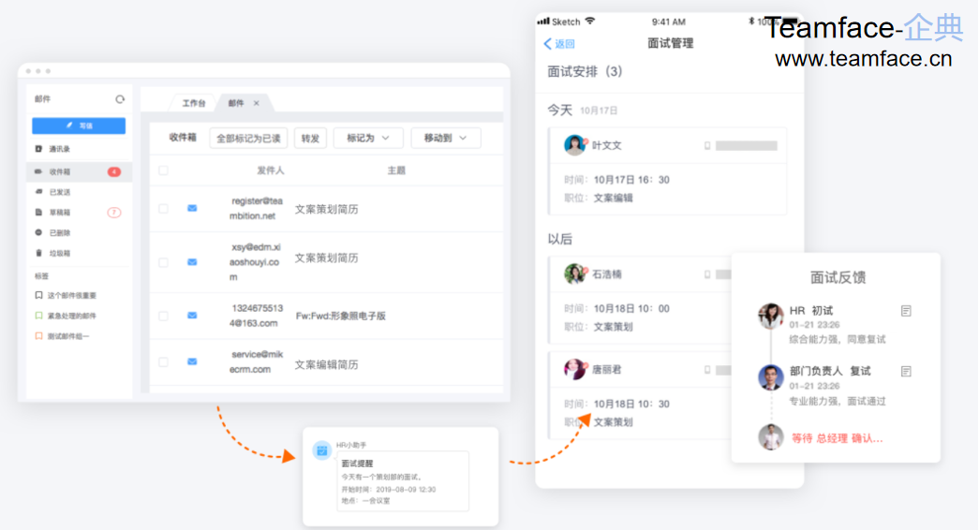Viewport: 979px width, 530px height.
Task: Switch to the 工作台 tab
Action: [x=194, y=103]
